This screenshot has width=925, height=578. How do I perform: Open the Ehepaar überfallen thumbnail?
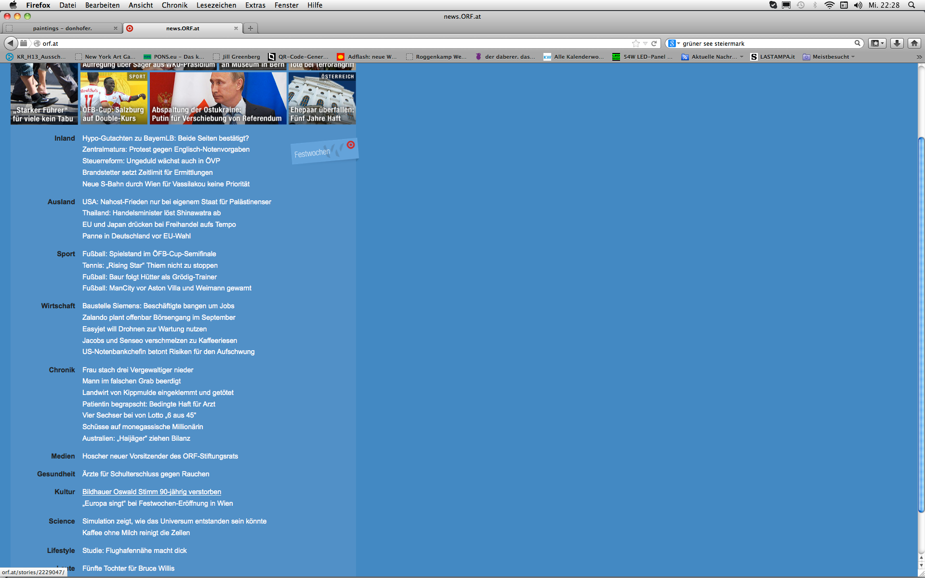[322, 98]
